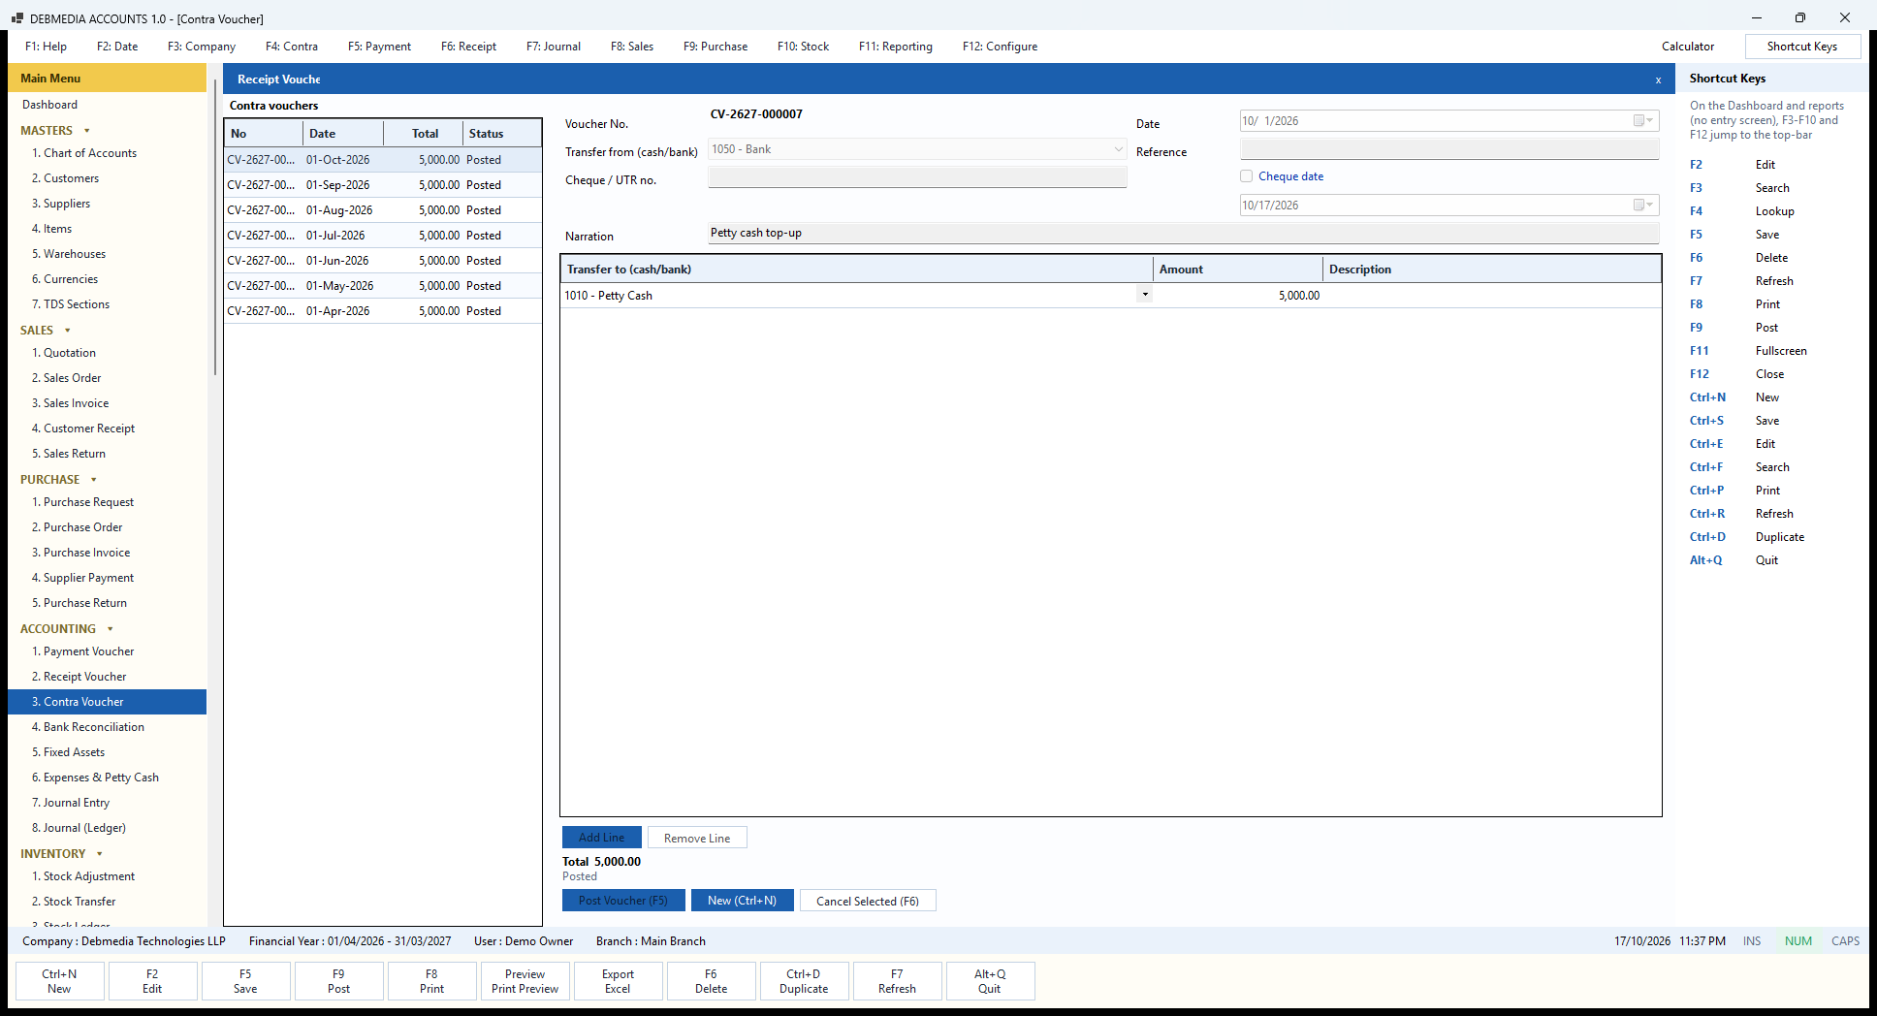Viewport: 1877px width, 1016px height.
Task: Collapse the MASTERS section arrow
Action: (x=87, y=131)
